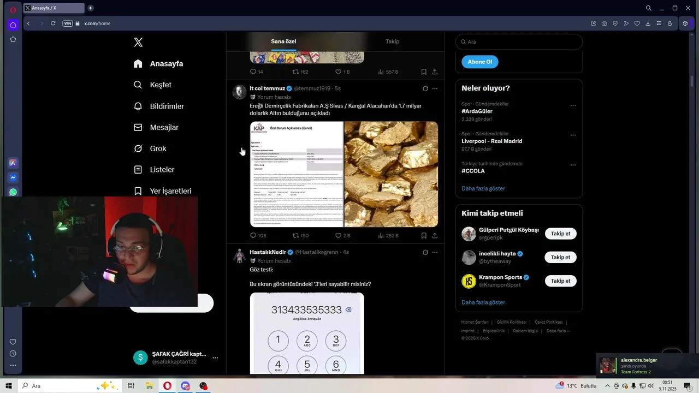
Task: Open Opera sidebar bookmarks star
Action: pos(13,39)
